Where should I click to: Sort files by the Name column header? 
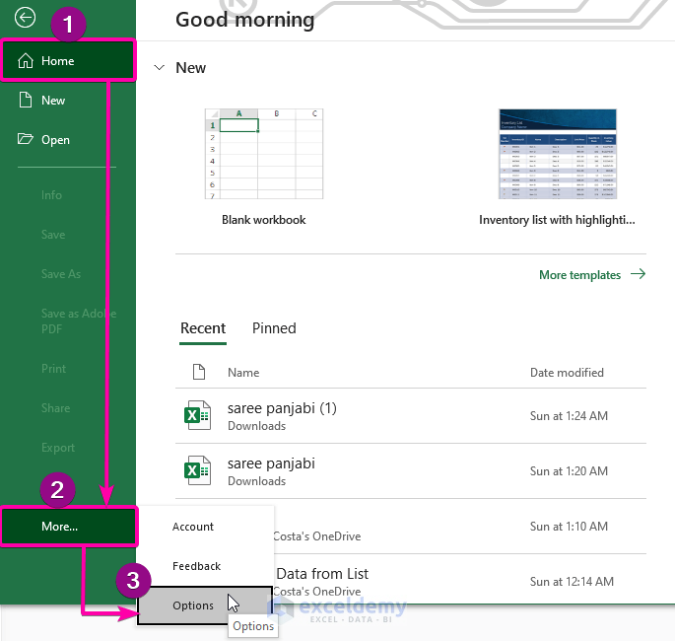pos(243,373)
